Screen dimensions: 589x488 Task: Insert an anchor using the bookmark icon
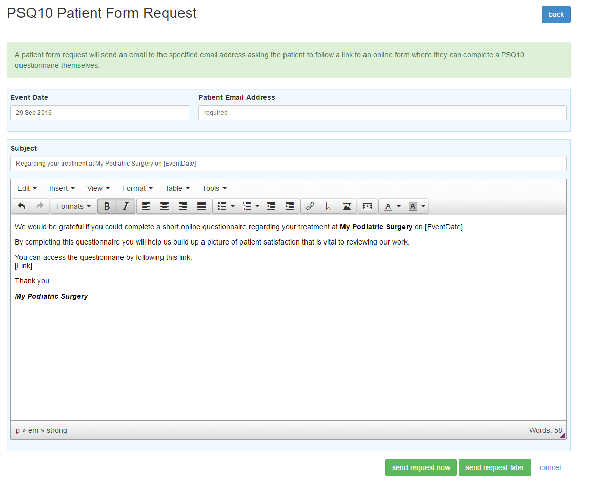coord(328,206)
